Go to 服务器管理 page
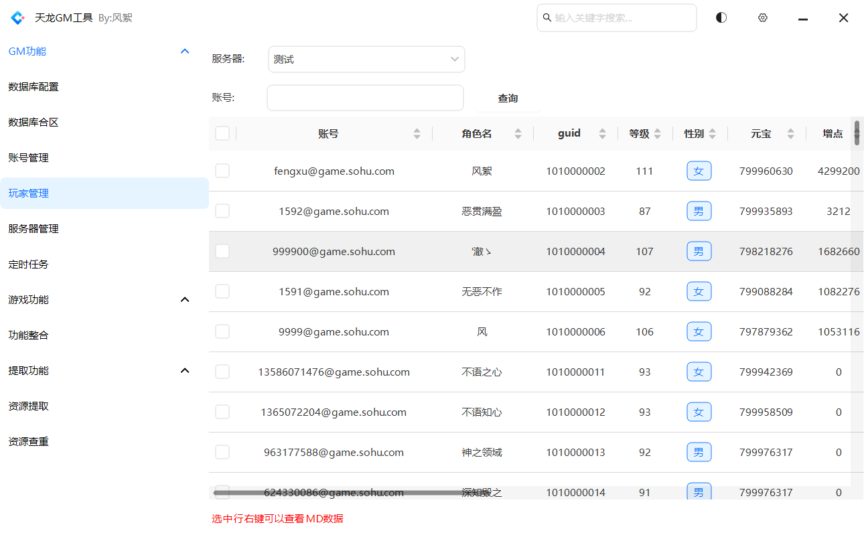 [33, 229]
